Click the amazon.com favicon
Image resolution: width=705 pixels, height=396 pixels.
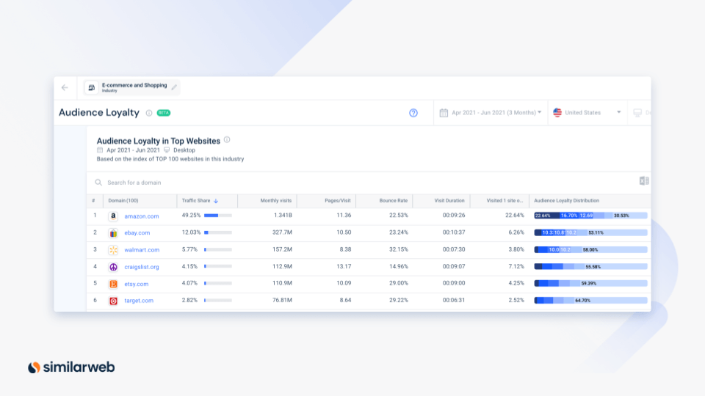point(113,216)
